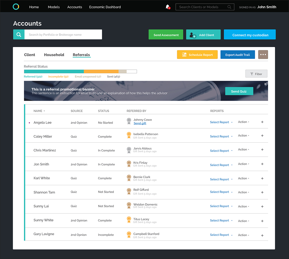This screenshot has height=259, width=289.
Task: Open the three-dots more options button
Action: [x=263, y=55]
